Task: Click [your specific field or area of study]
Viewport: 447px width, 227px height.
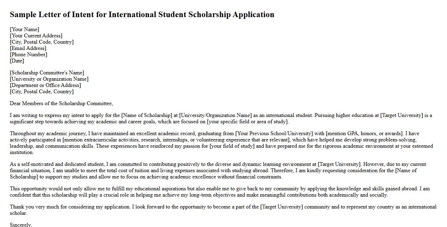Action: tap(248, 122)
